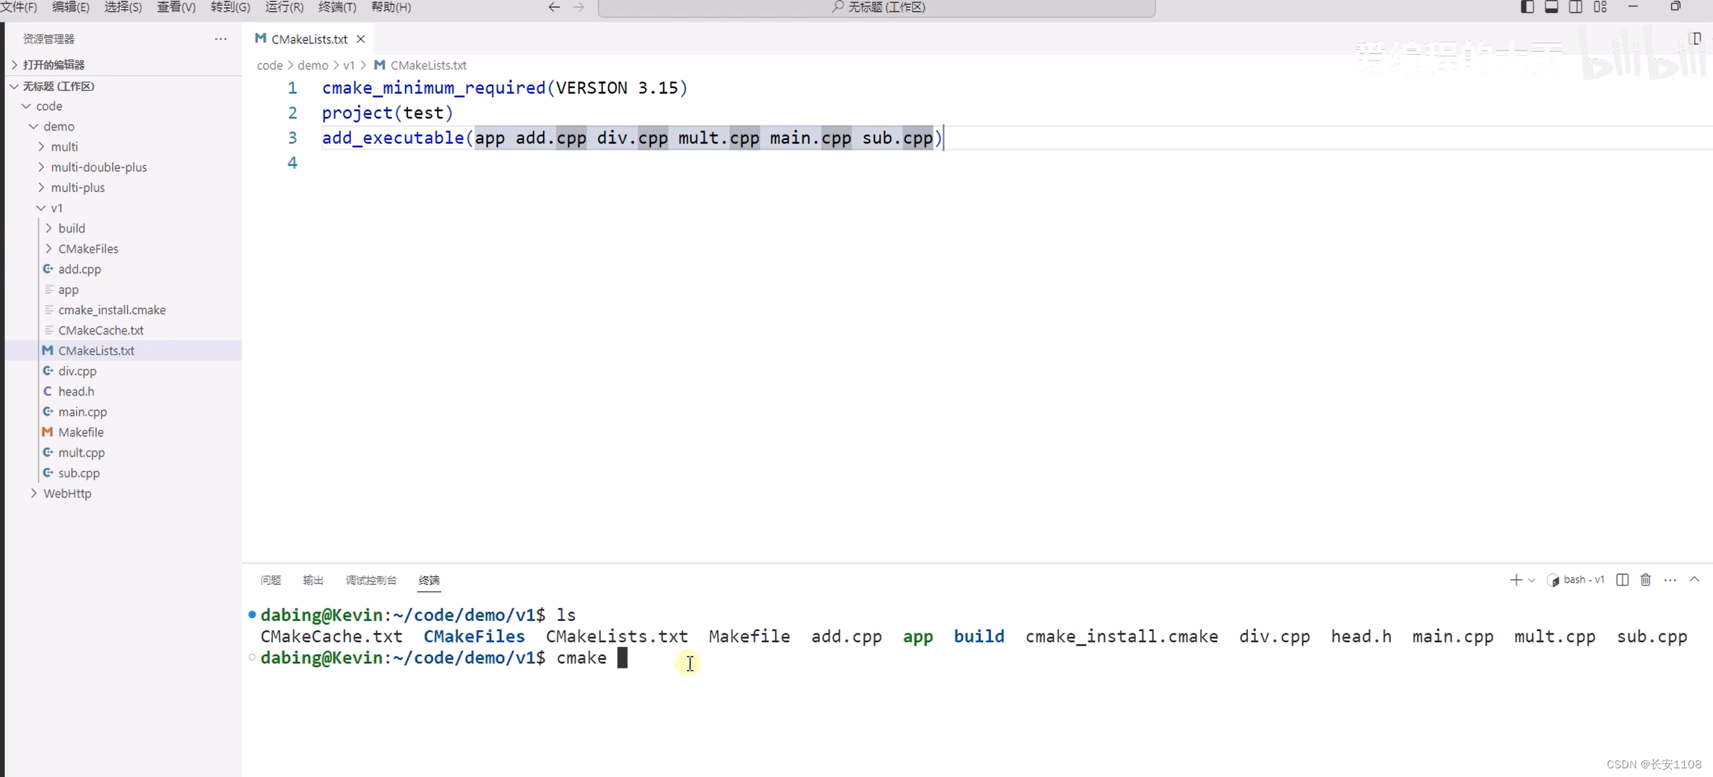Open main.cpp in the explorer

[x=82, y=412]
